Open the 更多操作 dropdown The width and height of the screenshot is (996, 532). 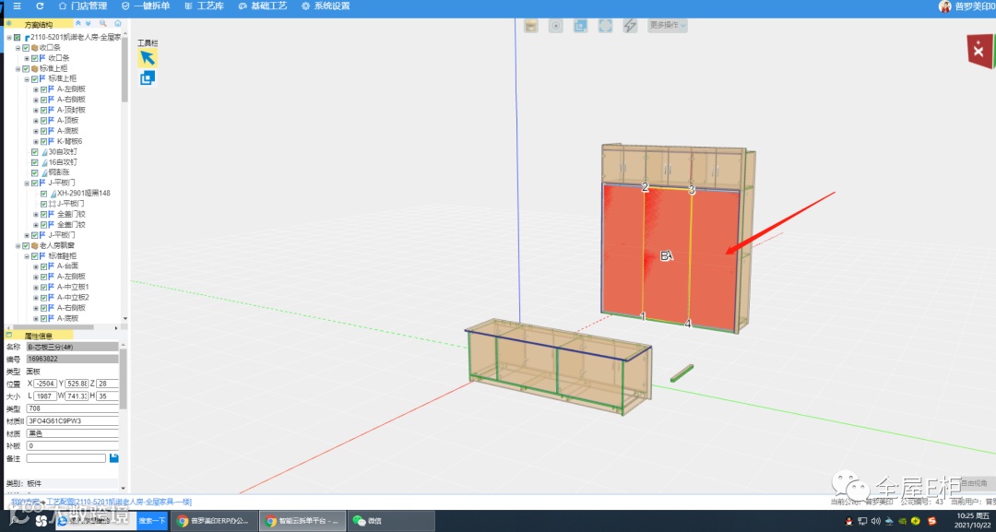pos(667,26)
